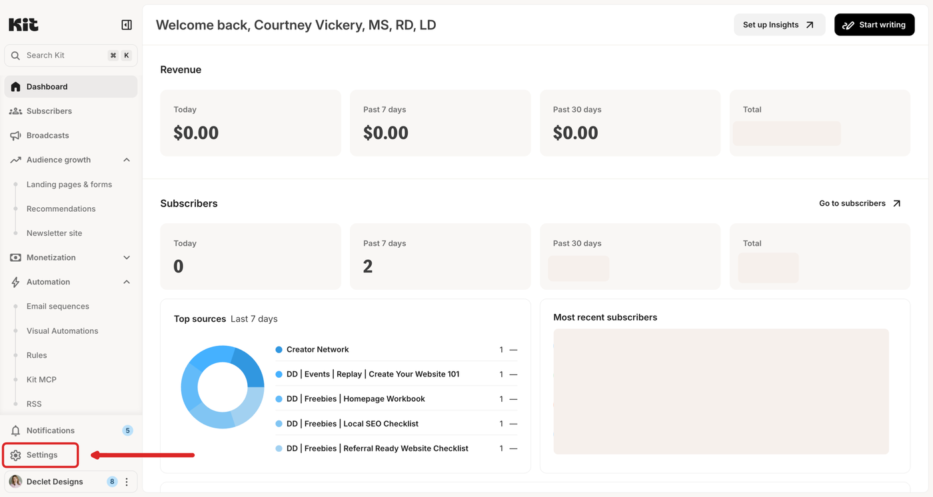
Task: Collapse the Audience growth section
Action: tap(127, 160)
